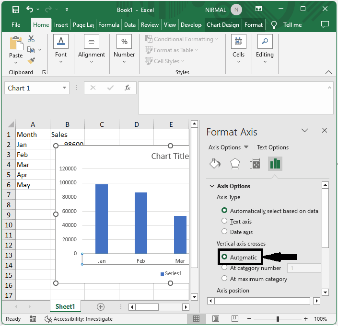Add a new sheet with plus icon
The height and width of the screenshot is (326, 338).
tap(101, 307)
